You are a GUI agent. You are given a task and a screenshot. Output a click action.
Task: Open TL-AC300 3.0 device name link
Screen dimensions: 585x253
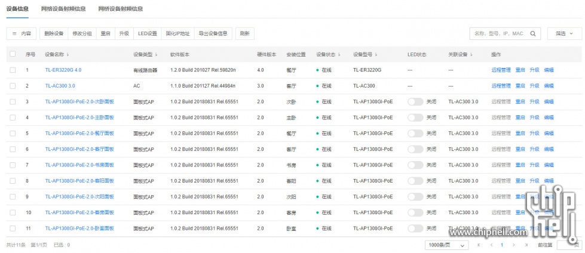(x=60, y=86)
